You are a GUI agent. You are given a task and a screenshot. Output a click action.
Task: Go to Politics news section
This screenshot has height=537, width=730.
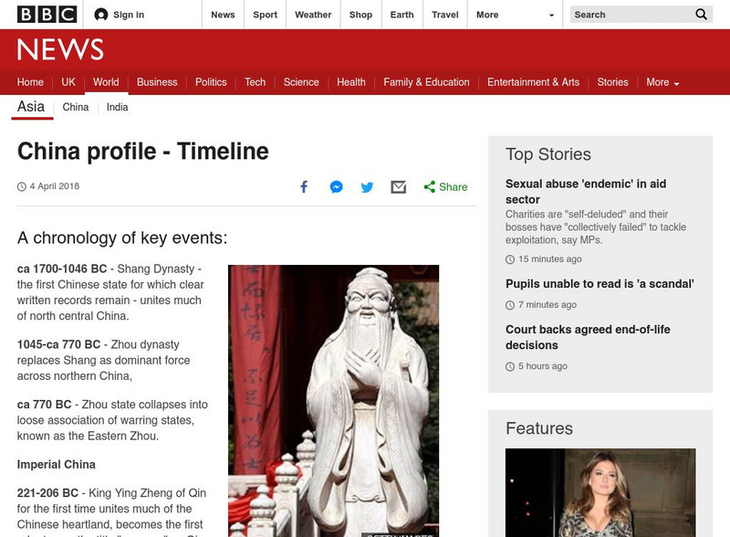[x=211, y=82]
